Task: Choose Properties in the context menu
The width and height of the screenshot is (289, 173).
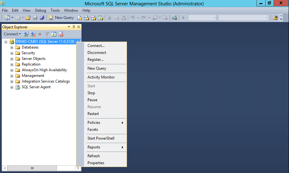Action: (96, 163)
